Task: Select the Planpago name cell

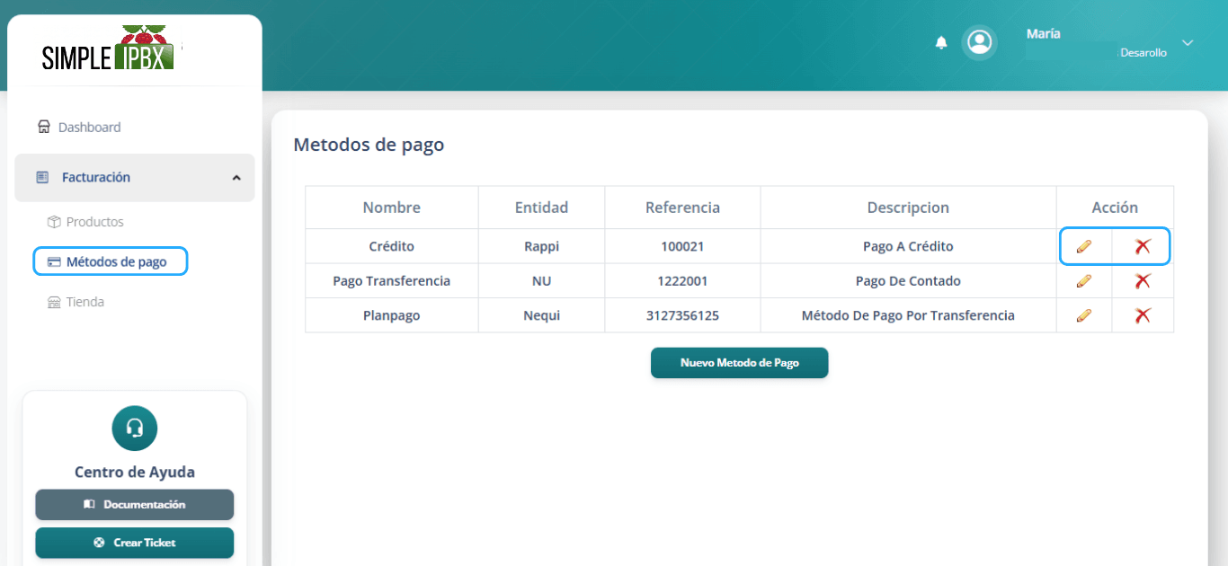Action: [392, 315]
